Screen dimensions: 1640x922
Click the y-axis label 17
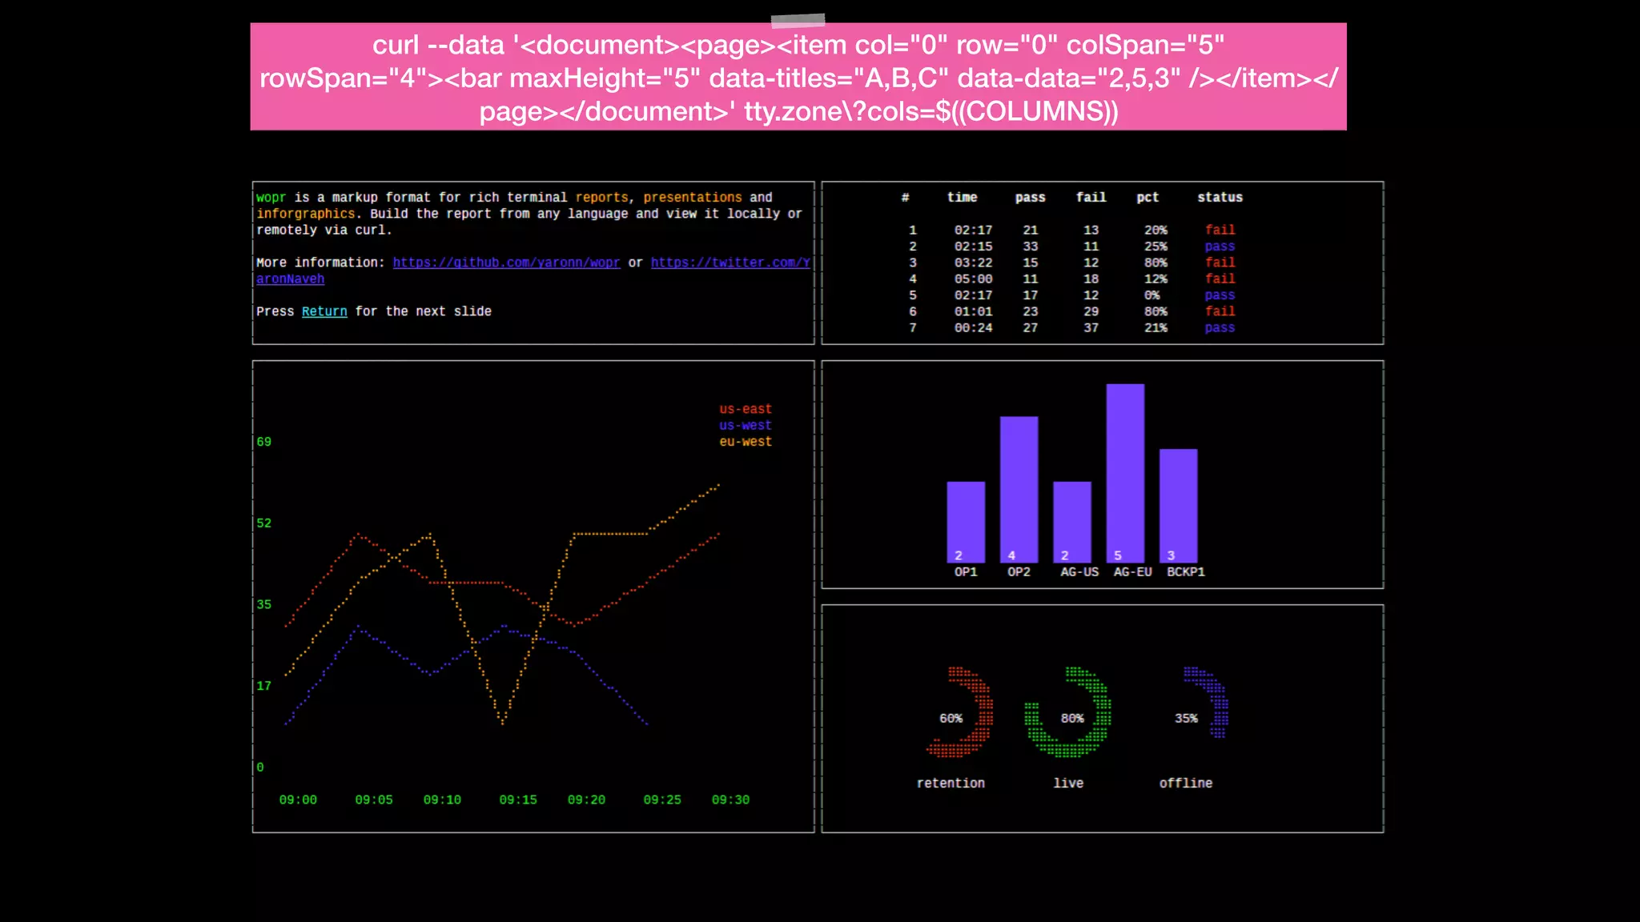263,686
